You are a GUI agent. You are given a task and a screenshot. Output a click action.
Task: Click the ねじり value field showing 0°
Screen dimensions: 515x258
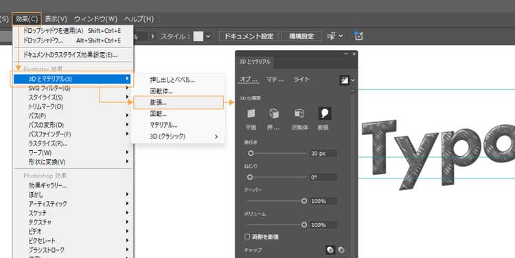pyautogui.click(x=323, y=177)
